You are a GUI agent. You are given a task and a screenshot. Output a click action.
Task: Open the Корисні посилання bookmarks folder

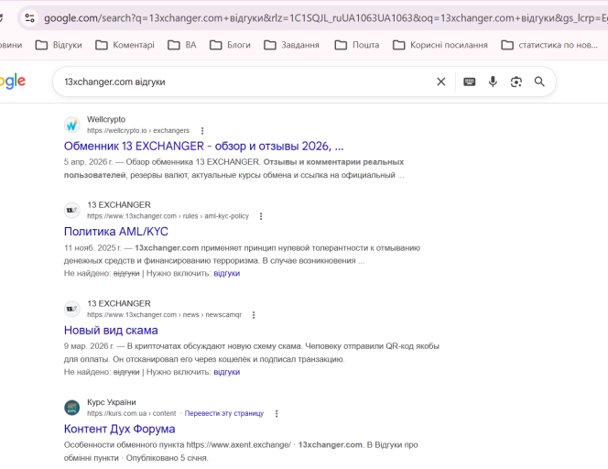pyautogui.click(x=440, y=45)
